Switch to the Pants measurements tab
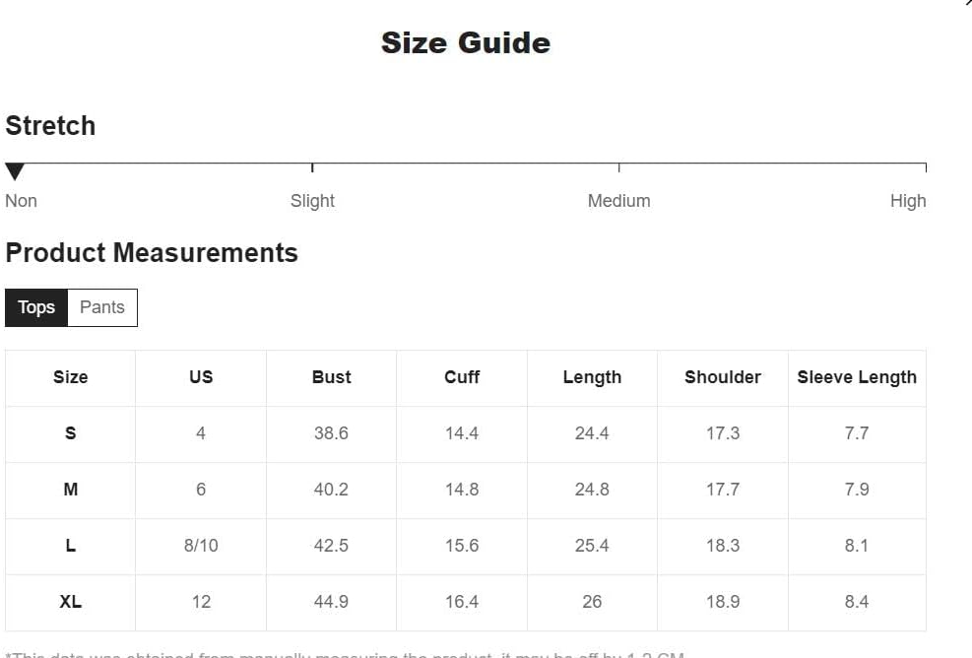This screenshot has height=658, width=972. coord(102,307)
